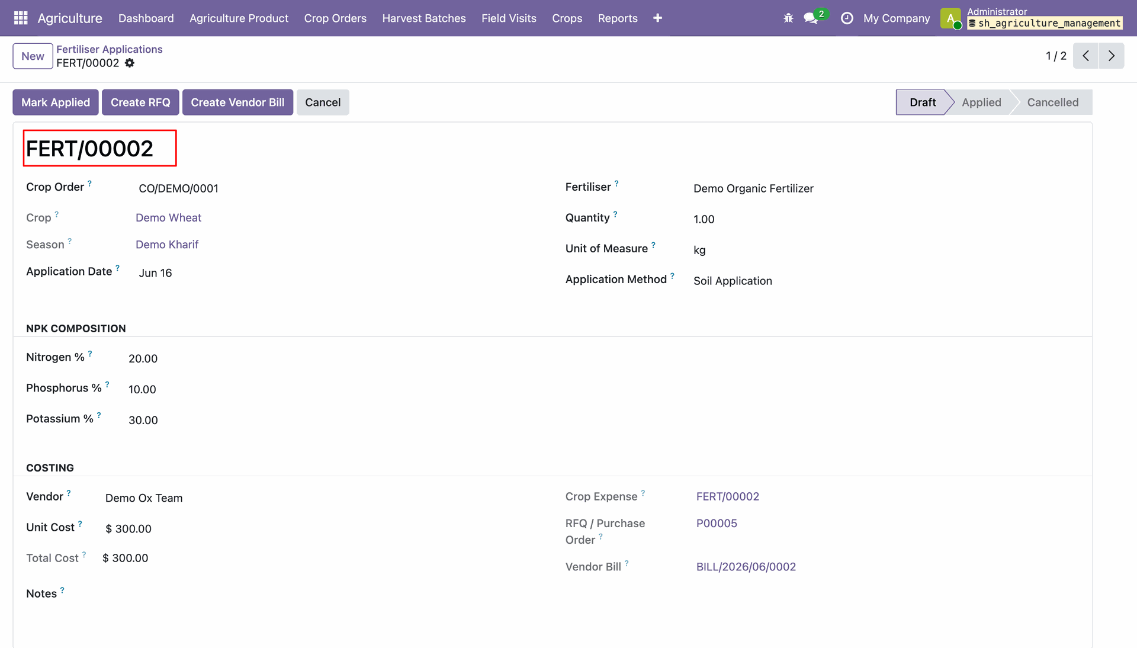Screen dimensions: 1137x648
Task: Show help tooltip for Application Method
Action: click(x=672, y=276)
